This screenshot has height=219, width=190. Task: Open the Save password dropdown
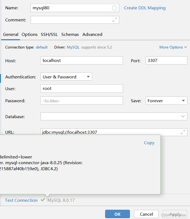pos(166,101)
